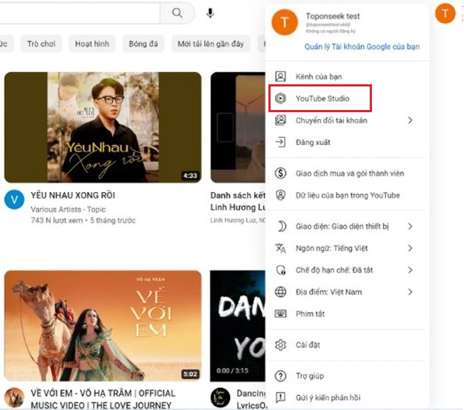The height and width of the screenshot is (410, 464).
Task: Click the YouTube Studio icon in menu
Action: [x=281, y=98]
